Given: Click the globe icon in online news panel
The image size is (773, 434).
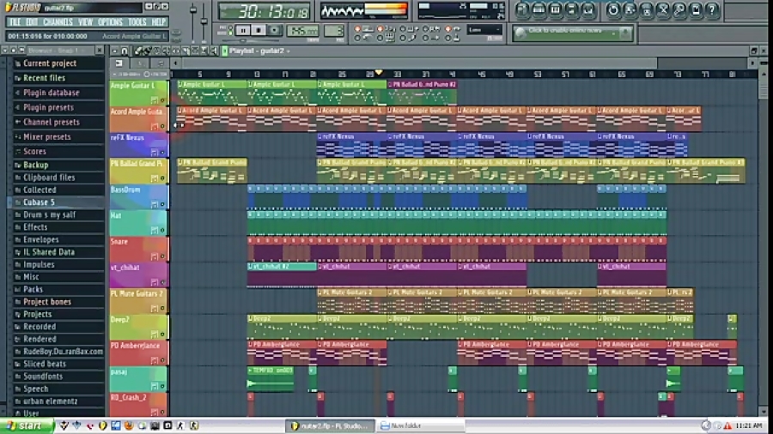Looking at the screenshot, I should [x=520, y=33].
